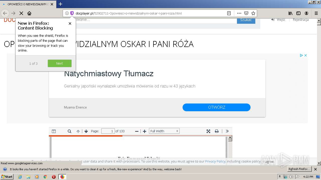Go to the next PDF page
Viewport: 321px width, 180px height.
tap(86, 131)
